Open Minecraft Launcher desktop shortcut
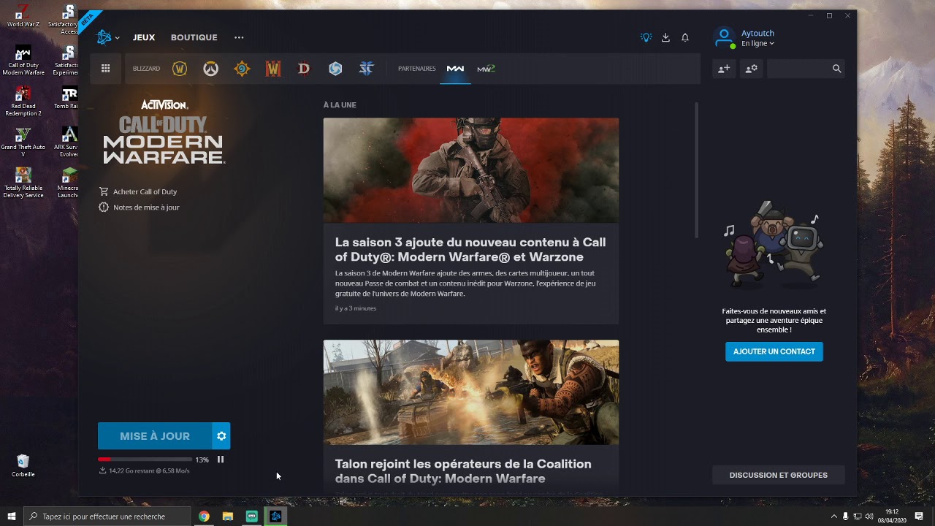 click(x=68, y=183)
